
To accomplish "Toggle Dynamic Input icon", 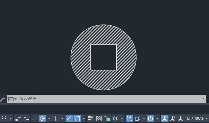I will pyautogui.click(x=26, y=118).
